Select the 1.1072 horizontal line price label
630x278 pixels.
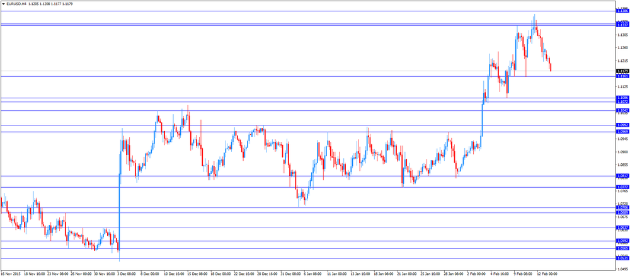pyautogui.click(x=622, y=101)
